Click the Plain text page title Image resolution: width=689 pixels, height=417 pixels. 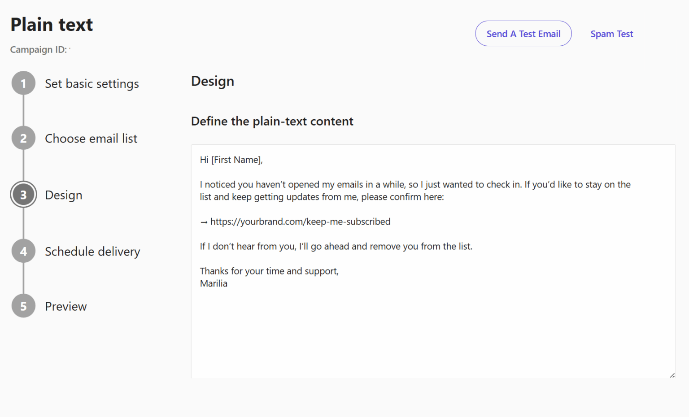[51, 24]
